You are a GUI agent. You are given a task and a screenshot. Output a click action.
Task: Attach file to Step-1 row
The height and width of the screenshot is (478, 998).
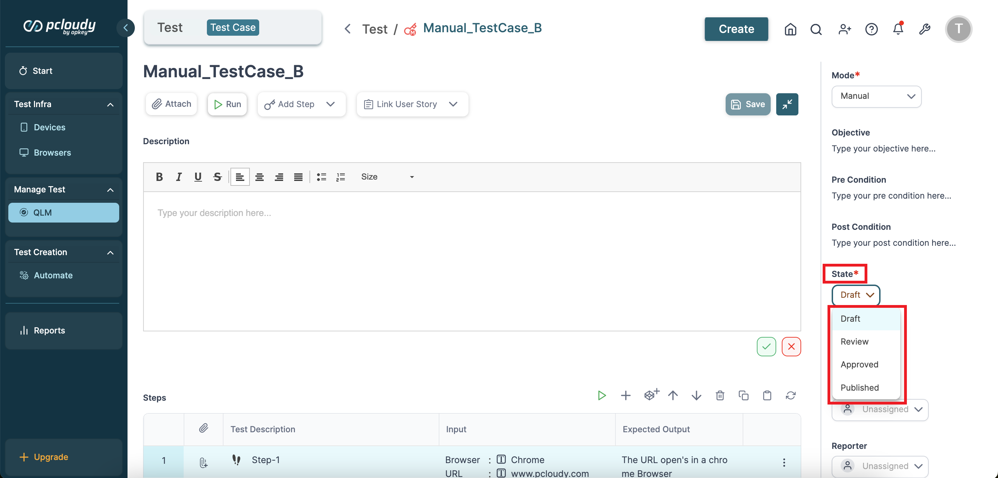pos(203,462)
